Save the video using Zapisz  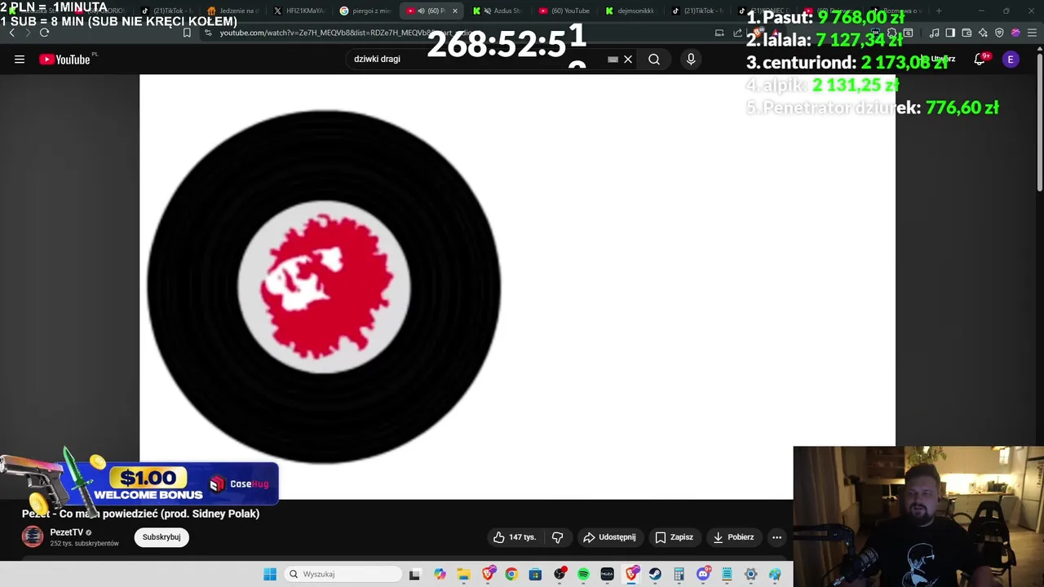click(x=674, y=537)
